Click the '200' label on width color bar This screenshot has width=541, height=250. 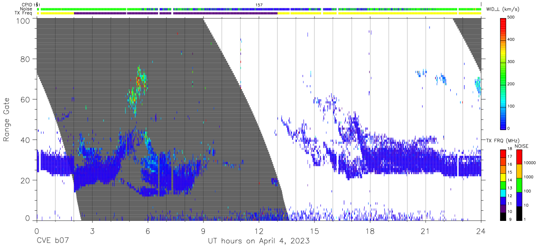click(511, 84)
